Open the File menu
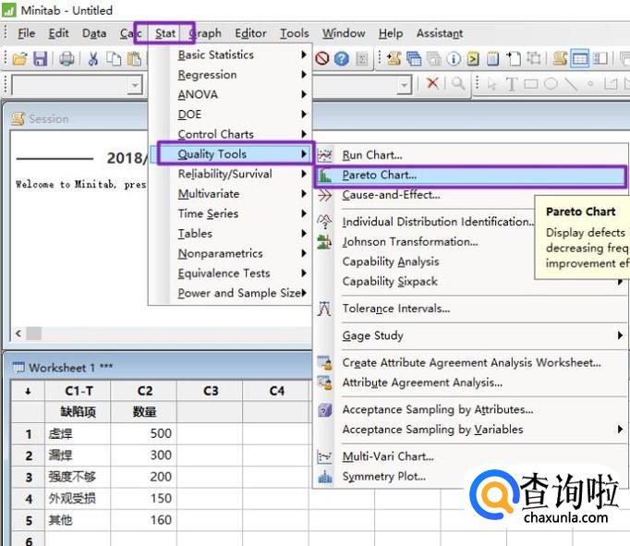 point(27,33)
